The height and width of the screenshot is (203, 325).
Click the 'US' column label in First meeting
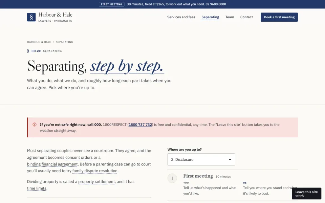pyautogui.click(x=245, y=183)
